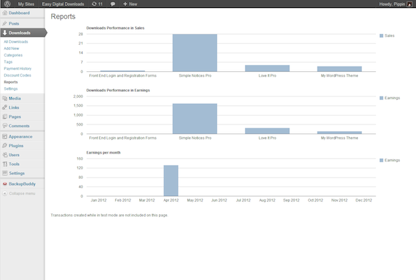Open the comments bubble in admin bar

point(112,4)
